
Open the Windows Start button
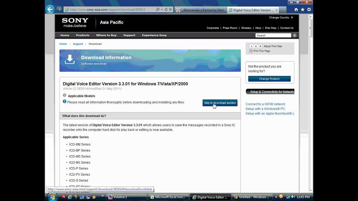(52, 197)
